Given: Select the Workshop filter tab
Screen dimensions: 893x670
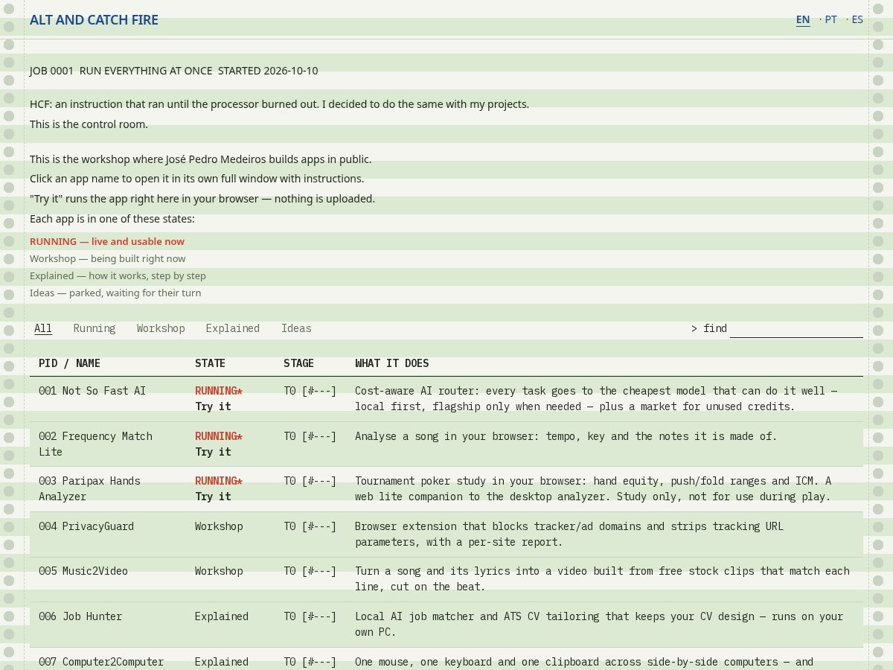Looking at the screenshot, I should (161, 328).
